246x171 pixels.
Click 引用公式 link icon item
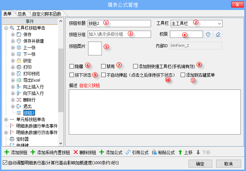tap(137, 152)
